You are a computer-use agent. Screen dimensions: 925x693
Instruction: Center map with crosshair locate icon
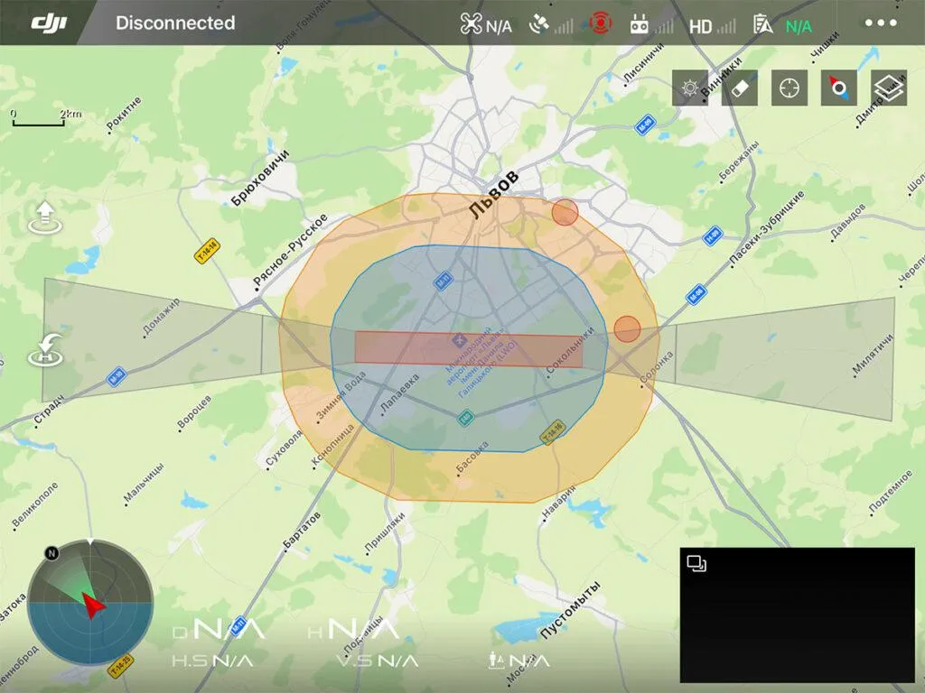pyautogui.click(x=790, y=88)
